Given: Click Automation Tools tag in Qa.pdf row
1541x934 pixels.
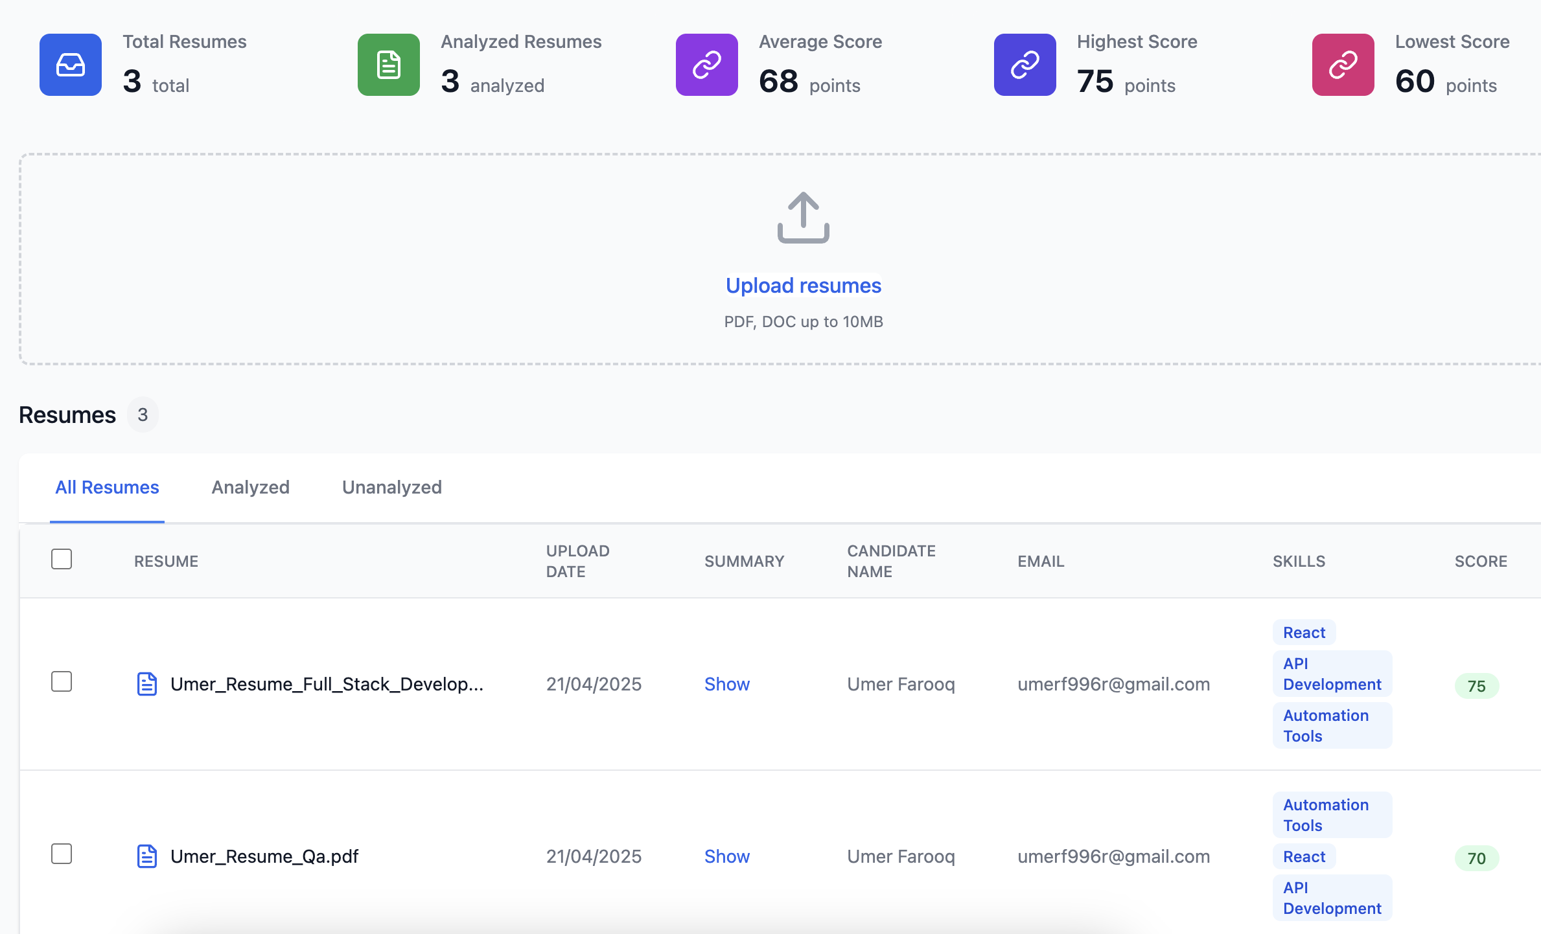Looking at the screenshot, I should (x=1332, y=815).
